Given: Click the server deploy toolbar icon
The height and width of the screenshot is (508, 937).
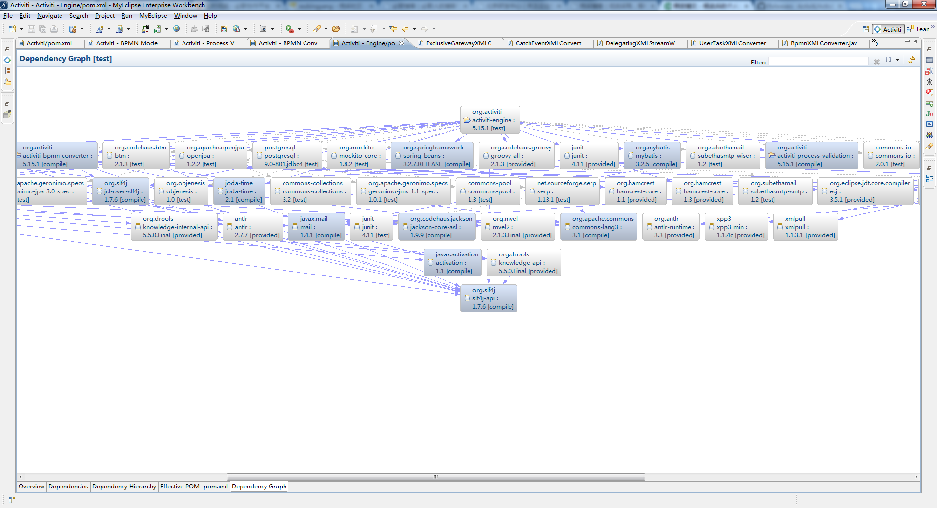Looking at the screenshot, I should [x=145, y=29].
